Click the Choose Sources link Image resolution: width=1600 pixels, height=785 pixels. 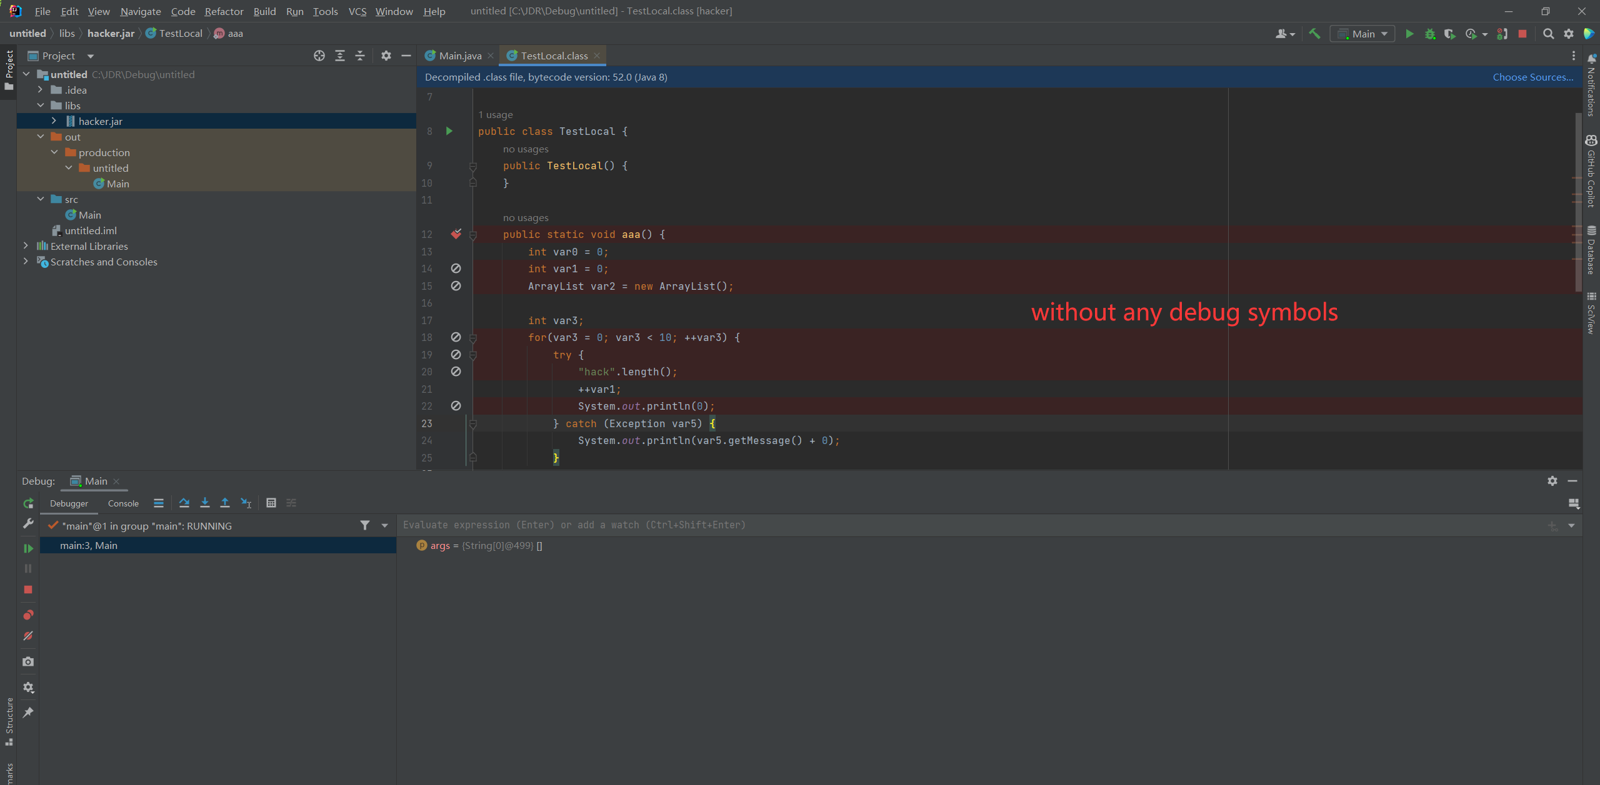point(1532,77)
